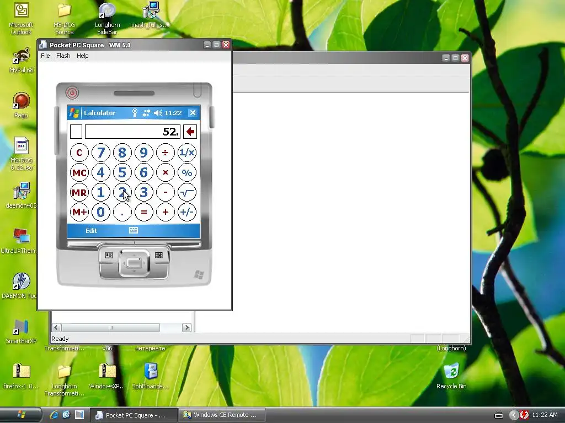Tap the 1 key on calculator

coord(100,192)
